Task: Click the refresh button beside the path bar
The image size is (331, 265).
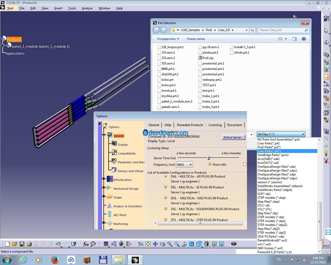Action: coord(253,30)
